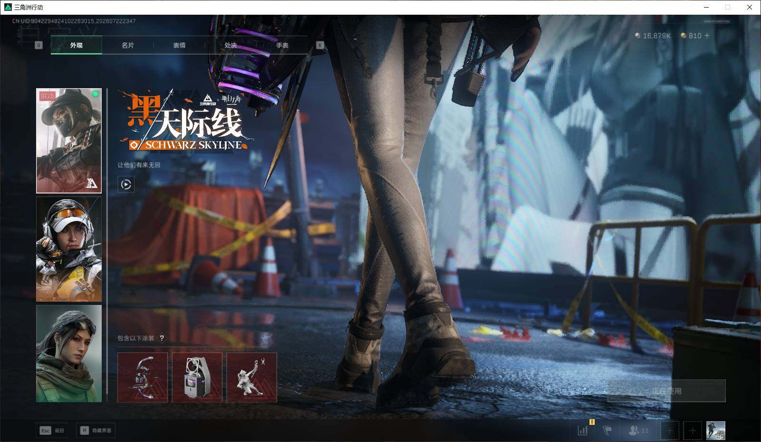Click the gold coin icon beside 810
Screen dimensions: 761x442
click(684, 36)
